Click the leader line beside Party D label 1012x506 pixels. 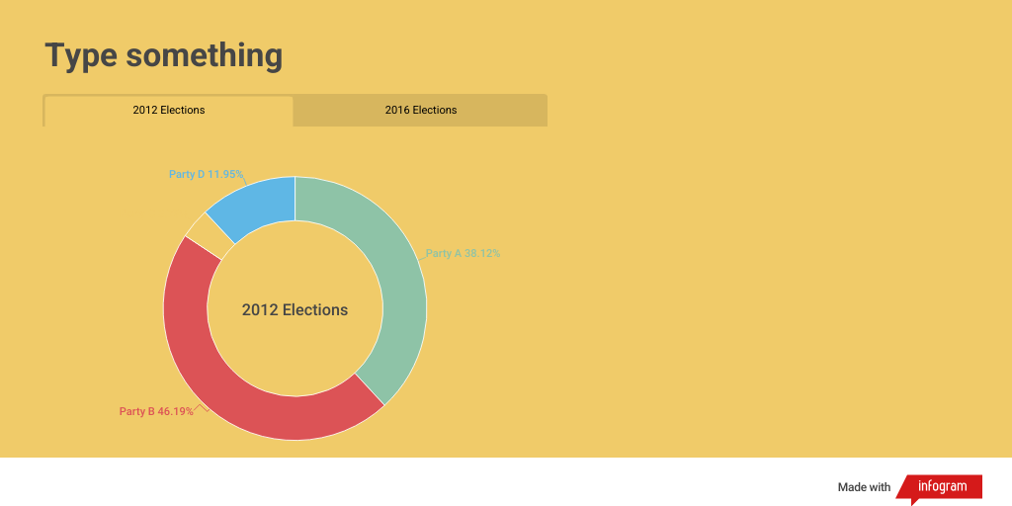coord(245,178)
